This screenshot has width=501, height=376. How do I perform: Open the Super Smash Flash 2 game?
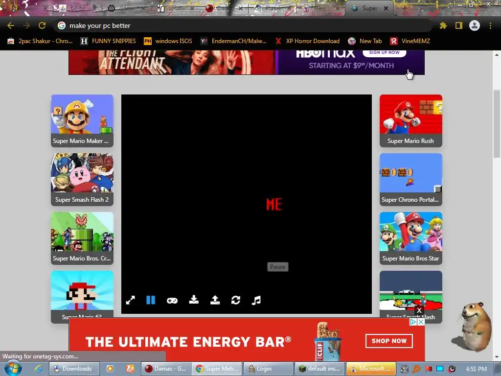click(x=82, y=180)
